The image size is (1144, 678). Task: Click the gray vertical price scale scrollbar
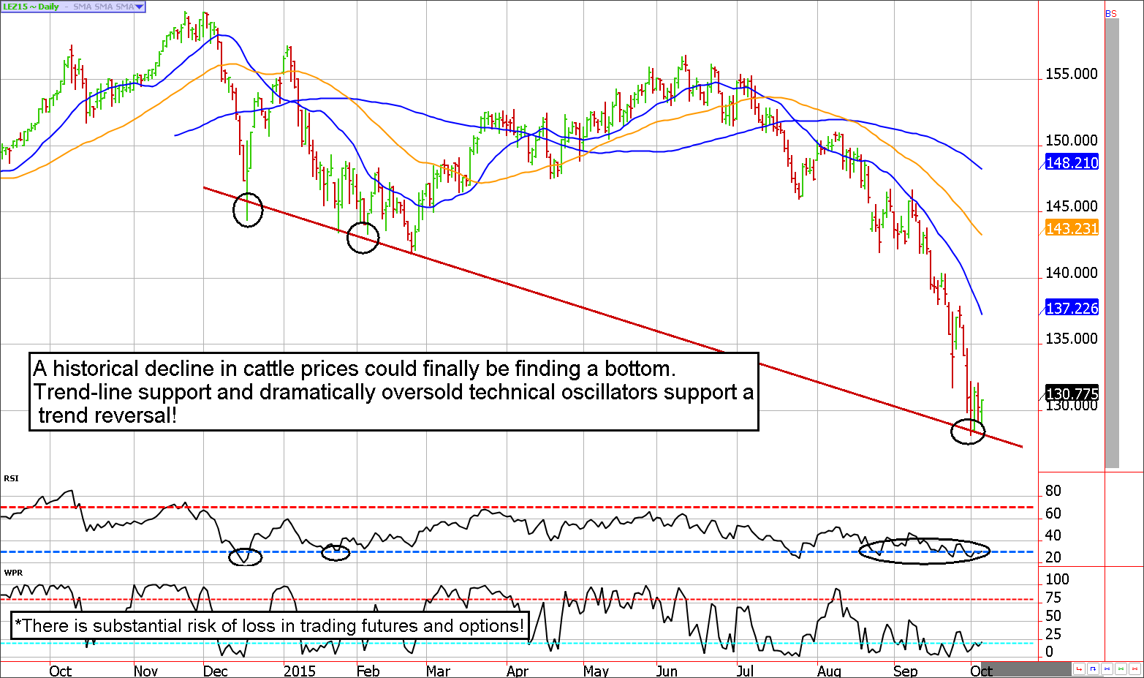[x=1112, y=244]
